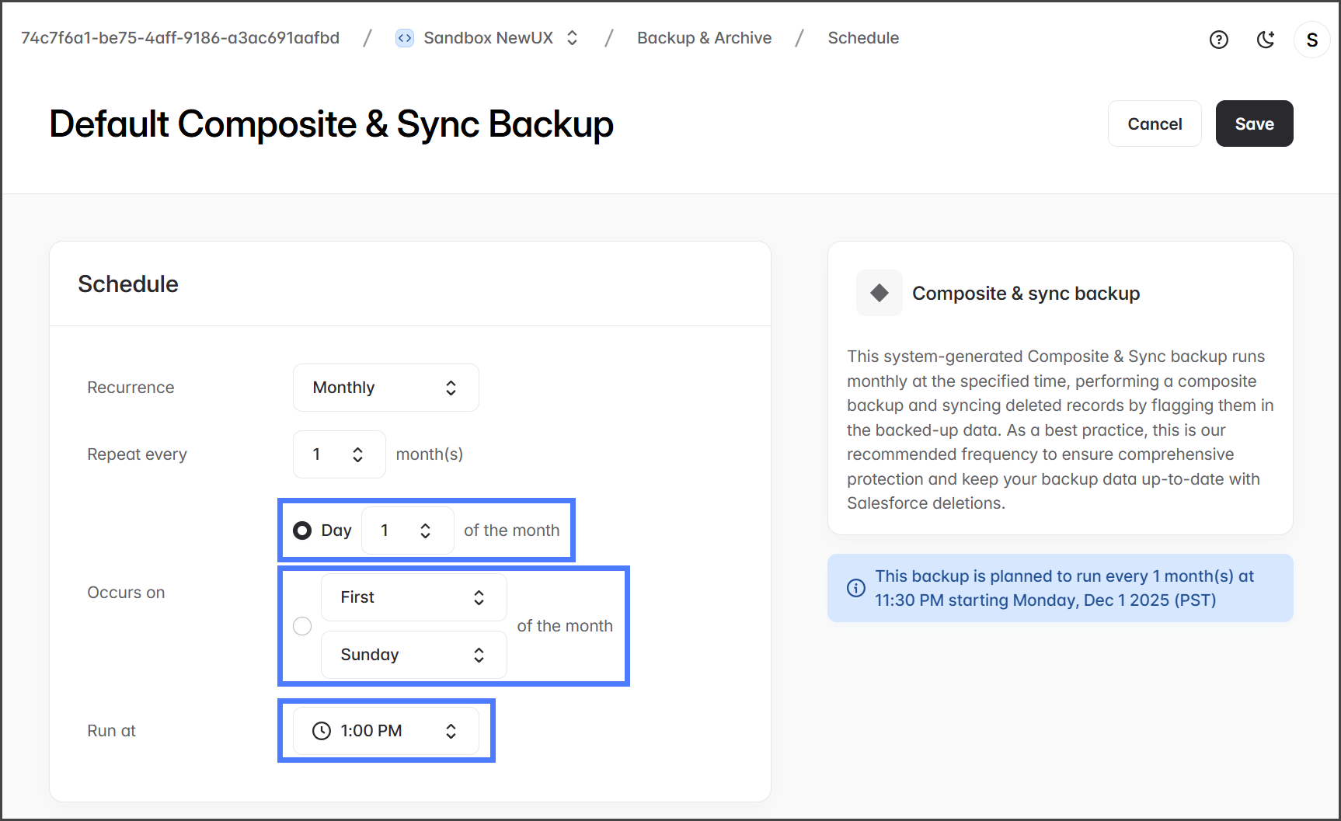Open the Sunday weekday dropdown
The width and height of the screenshot is (1341, 821).
pos(413,655)
